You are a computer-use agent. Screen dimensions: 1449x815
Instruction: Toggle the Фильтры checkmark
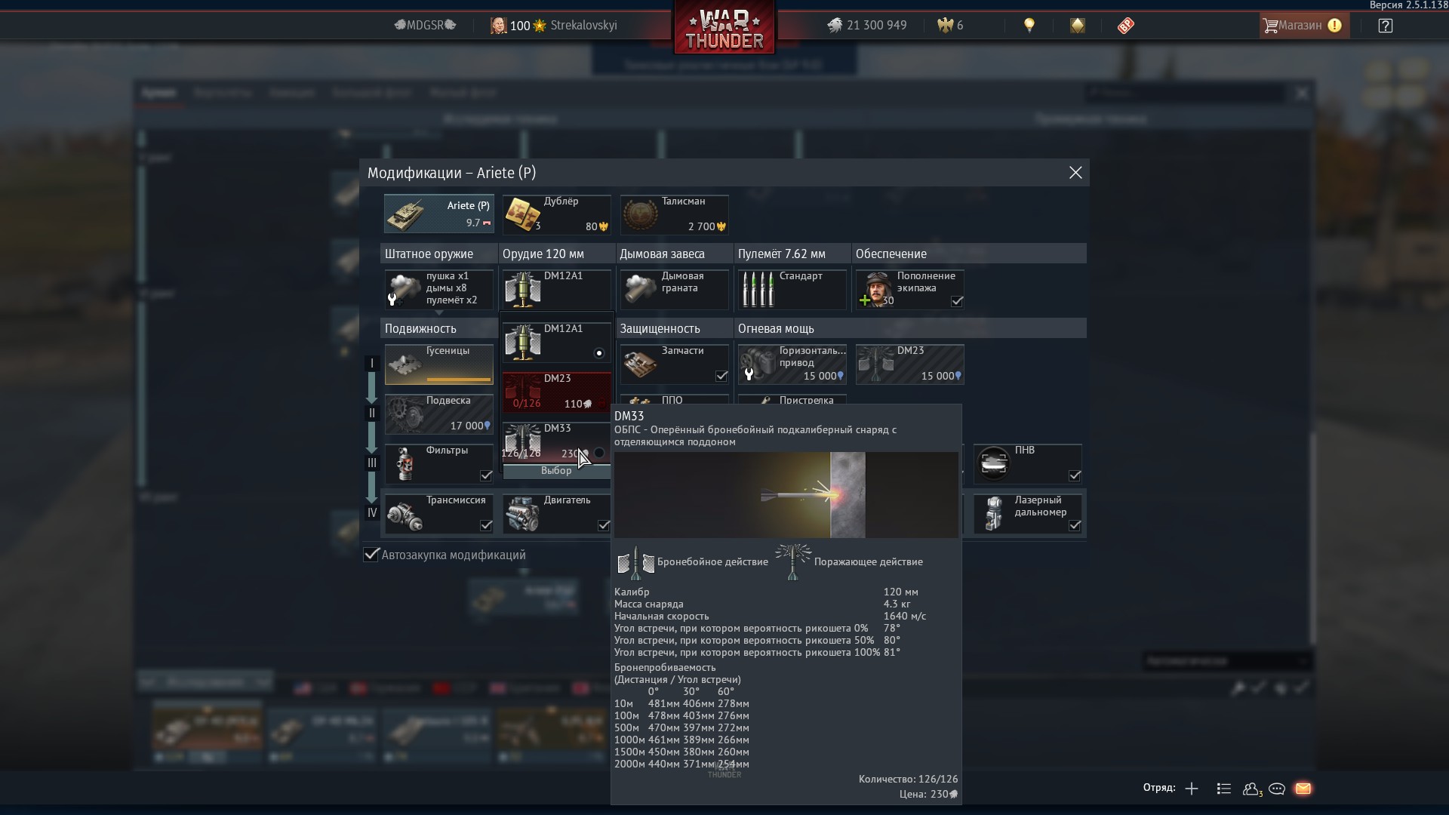pos(486,475)
